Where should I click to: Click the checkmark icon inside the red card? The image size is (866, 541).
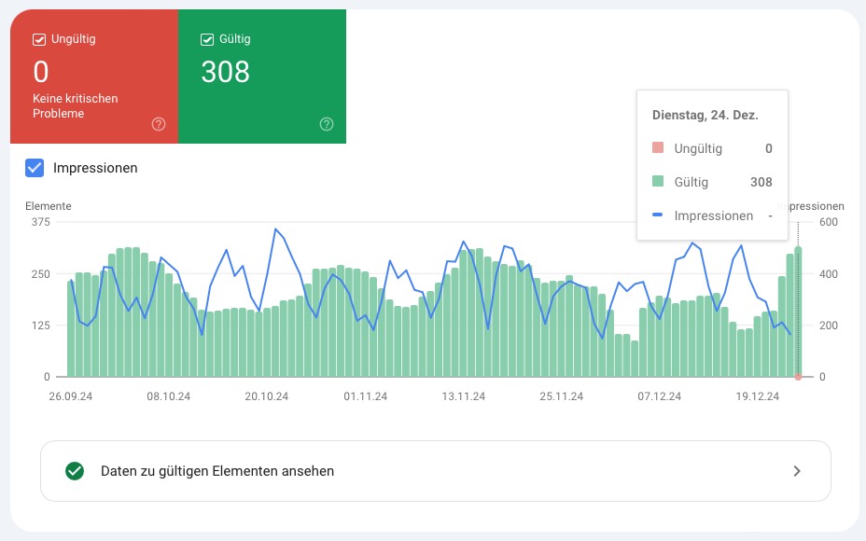point(38,38)
